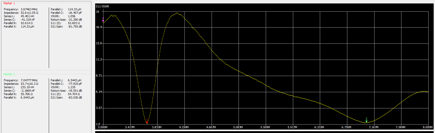Select Marker 1 return loss -31.290 dB
The width and height of the screenshot is (435, 133).
[75, 20]
